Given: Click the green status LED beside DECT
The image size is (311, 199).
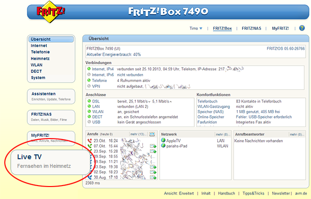Looking at the screenshot, I should click(89, 117).
